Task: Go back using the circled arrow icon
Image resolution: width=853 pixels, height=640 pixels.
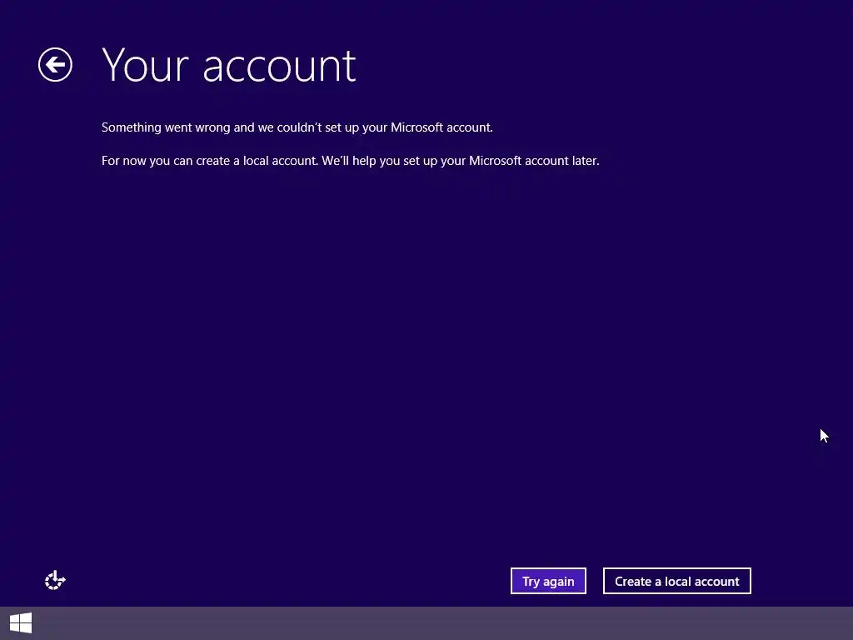Action: (55, 65)
